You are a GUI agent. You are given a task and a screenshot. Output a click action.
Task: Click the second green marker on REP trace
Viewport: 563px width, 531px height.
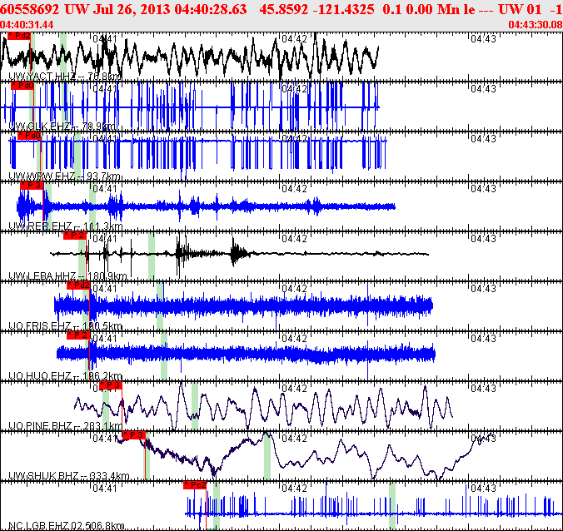point(92,206)
